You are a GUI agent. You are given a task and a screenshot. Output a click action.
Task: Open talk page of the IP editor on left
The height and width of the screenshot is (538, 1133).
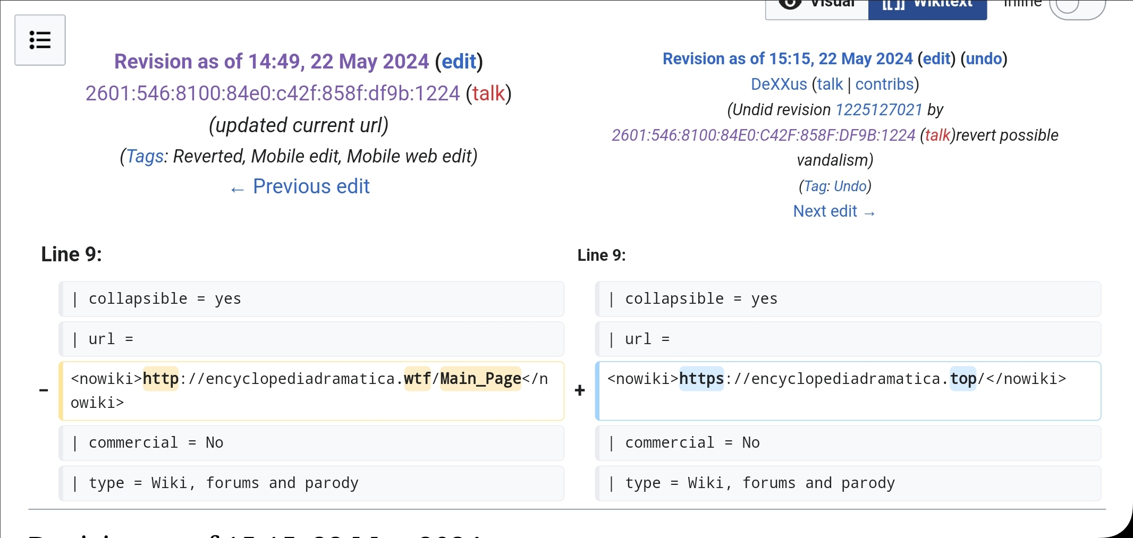click(488, 93)
